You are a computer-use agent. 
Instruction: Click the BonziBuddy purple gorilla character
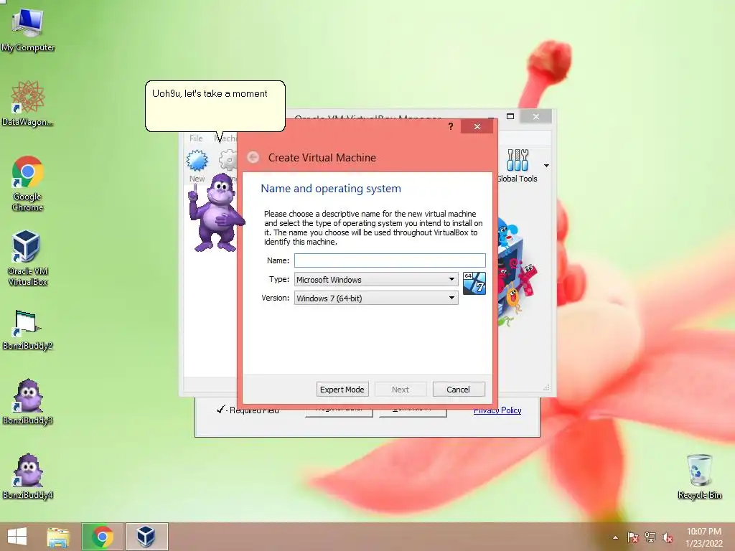(x=217, y=212)
